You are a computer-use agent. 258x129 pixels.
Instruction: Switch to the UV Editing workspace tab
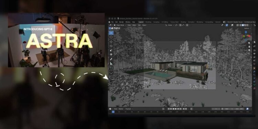pyautogui.click(x=165, y=22)
